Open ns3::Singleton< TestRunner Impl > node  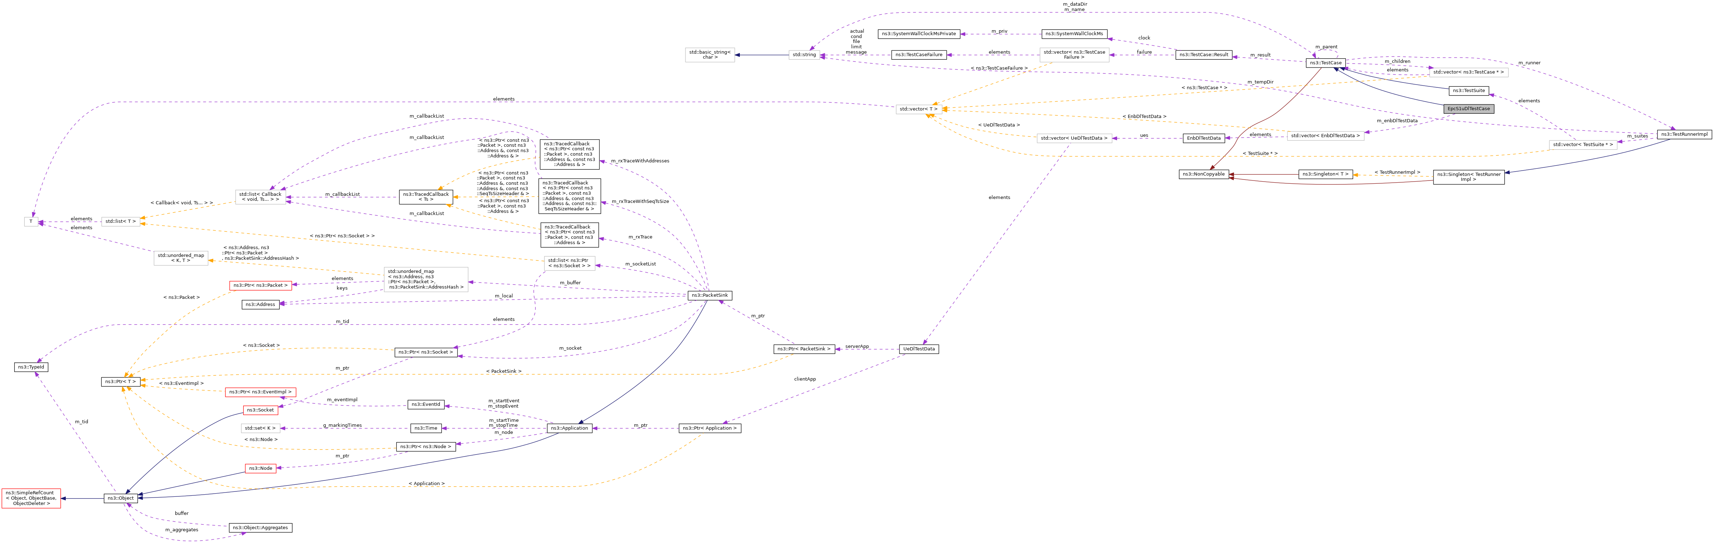(x=1468, y=177)
